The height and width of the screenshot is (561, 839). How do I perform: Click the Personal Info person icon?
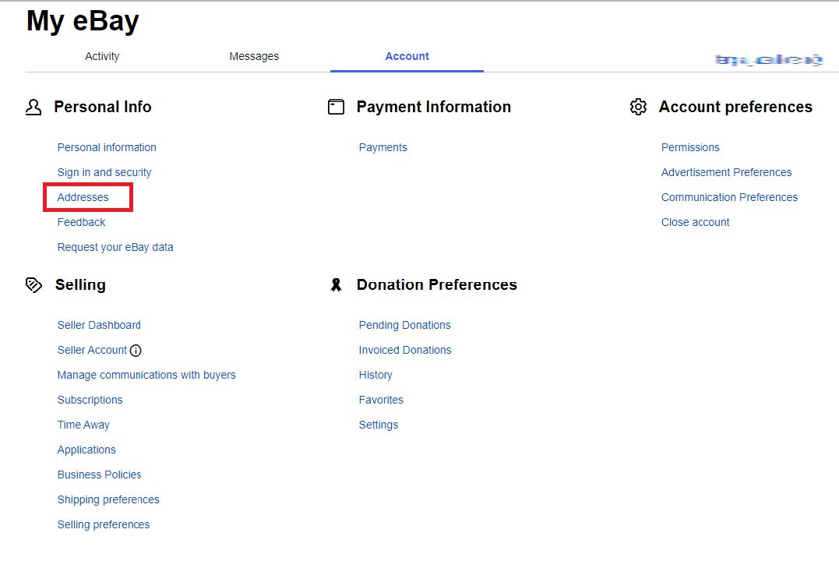(33, 107)
